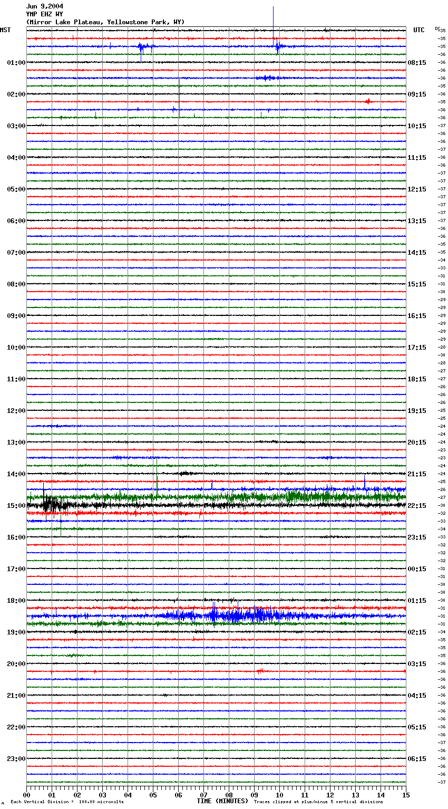This screenshot has width=448, height=809.
Task: Click the 08:15 UTC time label
Action: tap(417, 63)
